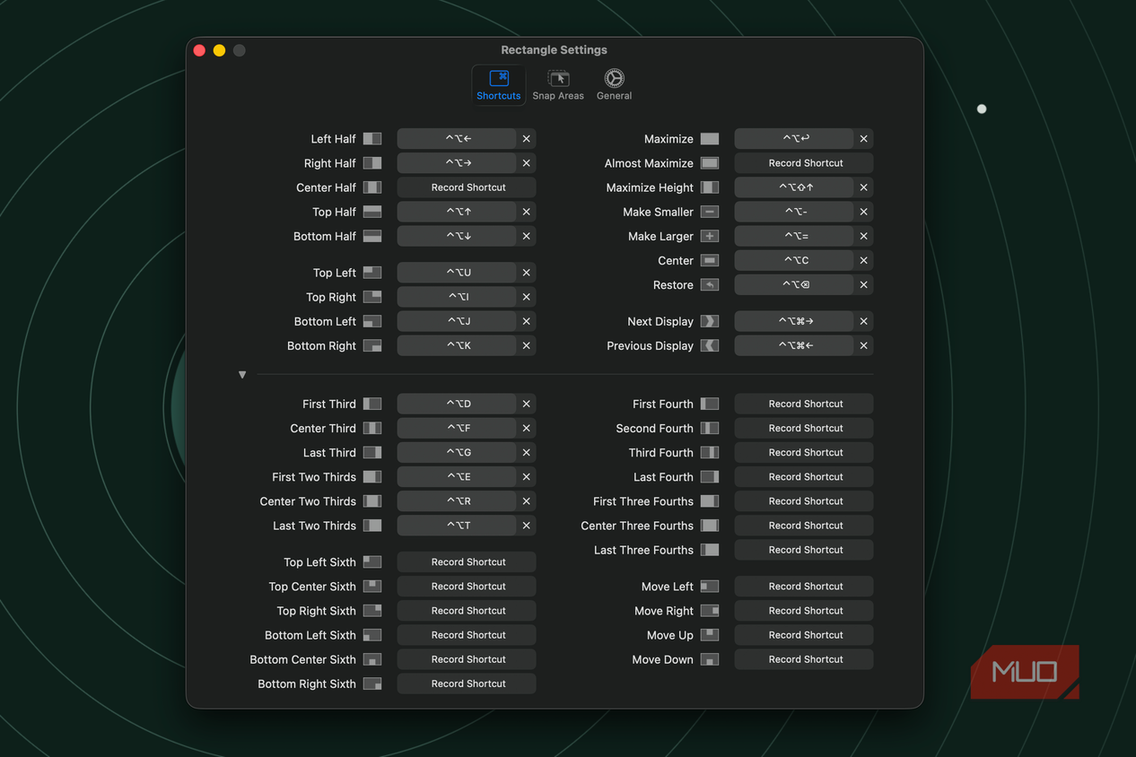Clear the Next Display shortcut
The image size is (1136, 757).
tap(864, 321)
